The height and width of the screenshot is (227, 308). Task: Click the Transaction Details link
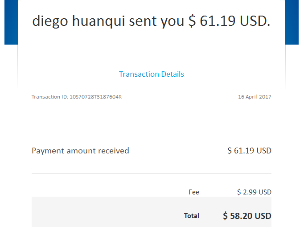click(x=152, y=74)
